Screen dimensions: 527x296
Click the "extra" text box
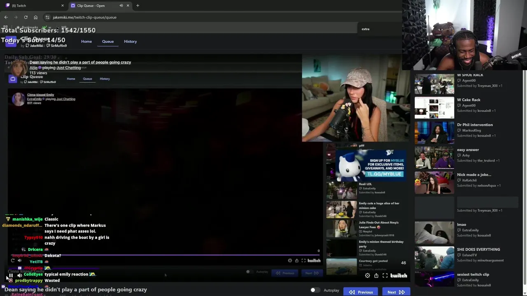379,29
